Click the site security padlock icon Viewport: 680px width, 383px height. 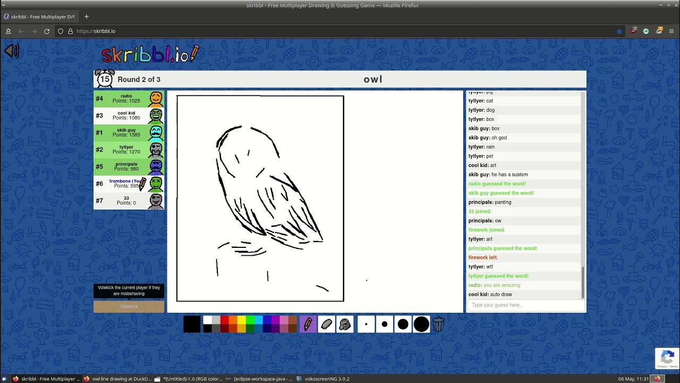(x=70, y=31)
